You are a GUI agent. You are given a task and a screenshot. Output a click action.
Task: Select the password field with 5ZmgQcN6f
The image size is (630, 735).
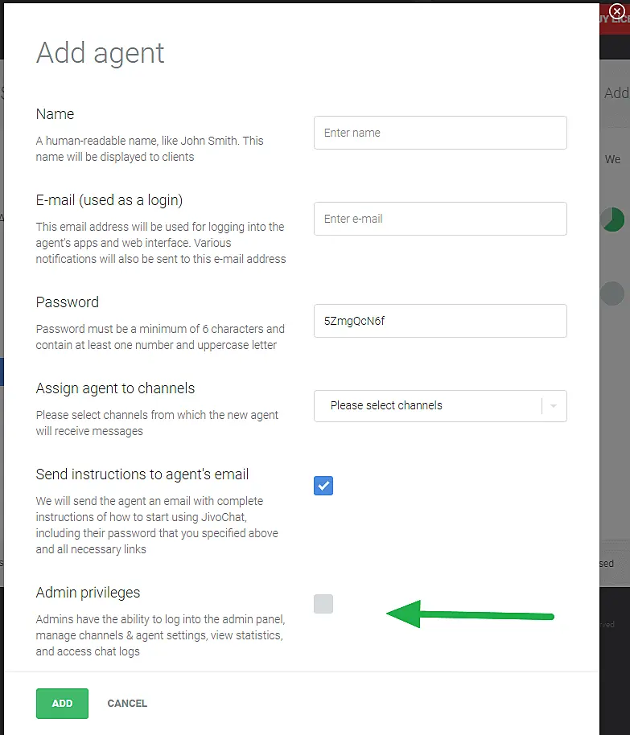pyautogui.click(x=440, y=321)
